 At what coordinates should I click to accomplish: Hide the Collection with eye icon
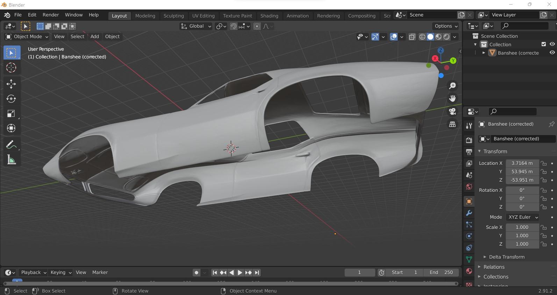(552, 44)
